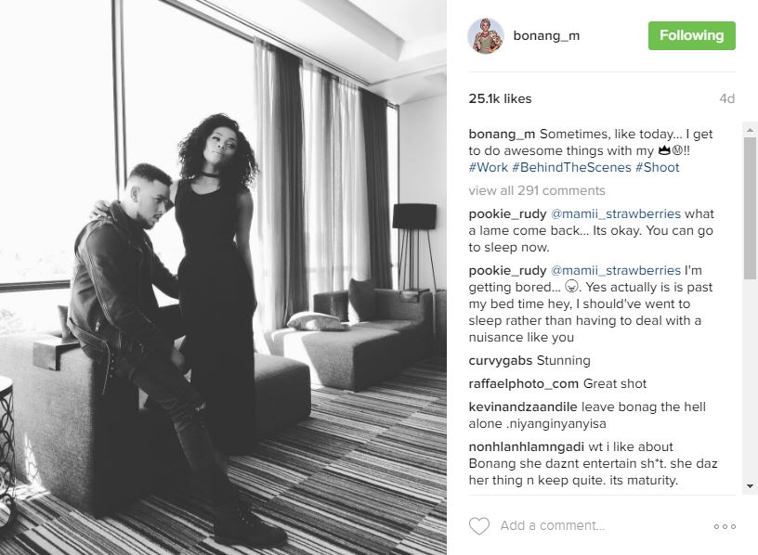Click the comments scrollbar thumb
This screenshot has width=758, height=555.
tap(750, 208)
